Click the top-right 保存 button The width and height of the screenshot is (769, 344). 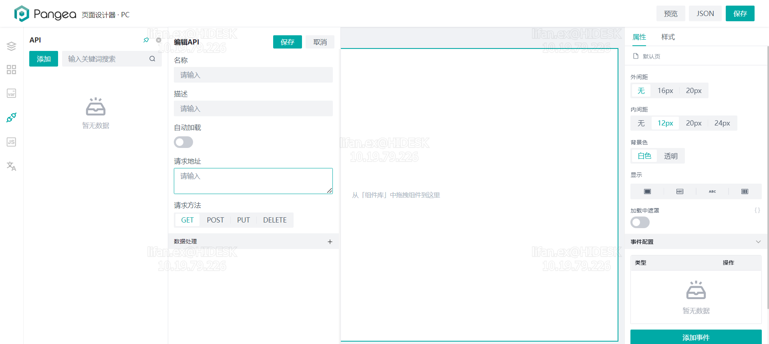pyautogui.click(x=740, y=14)
